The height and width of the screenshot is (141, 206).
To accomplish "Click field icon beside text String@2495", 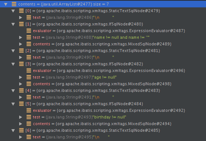I will coord(29,137).
